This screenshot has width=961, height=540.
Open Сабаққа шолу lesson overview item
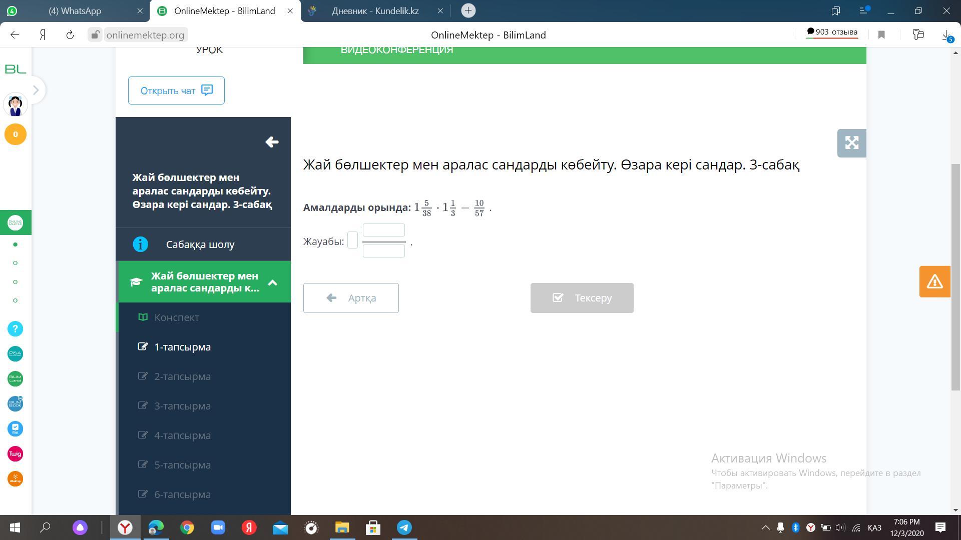(x=200, y=244)
